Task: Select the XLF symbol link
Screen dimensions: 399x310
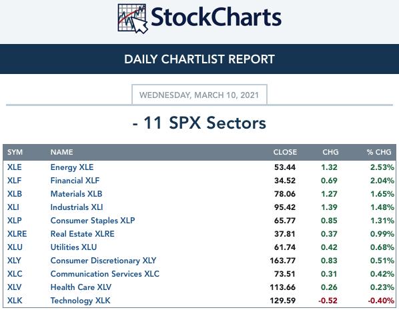Action: pos(14,181)
